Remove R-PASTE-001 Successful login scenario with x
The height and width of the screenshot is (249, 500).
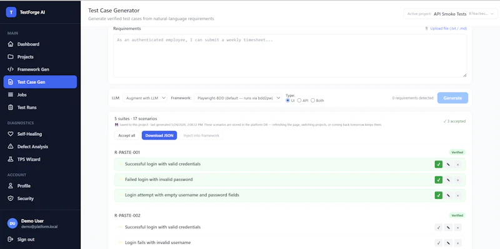tap(457, 165)
